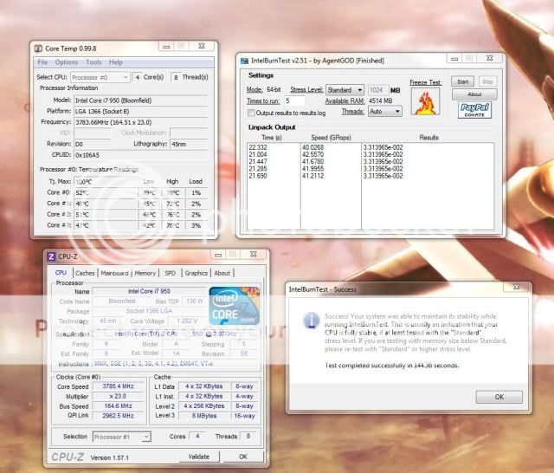Click the 1024 MB memory field

(x=378, y=90)
